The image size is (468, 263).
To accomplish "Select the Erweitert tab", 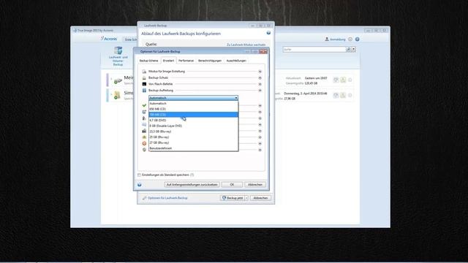I will click(168, 61).
